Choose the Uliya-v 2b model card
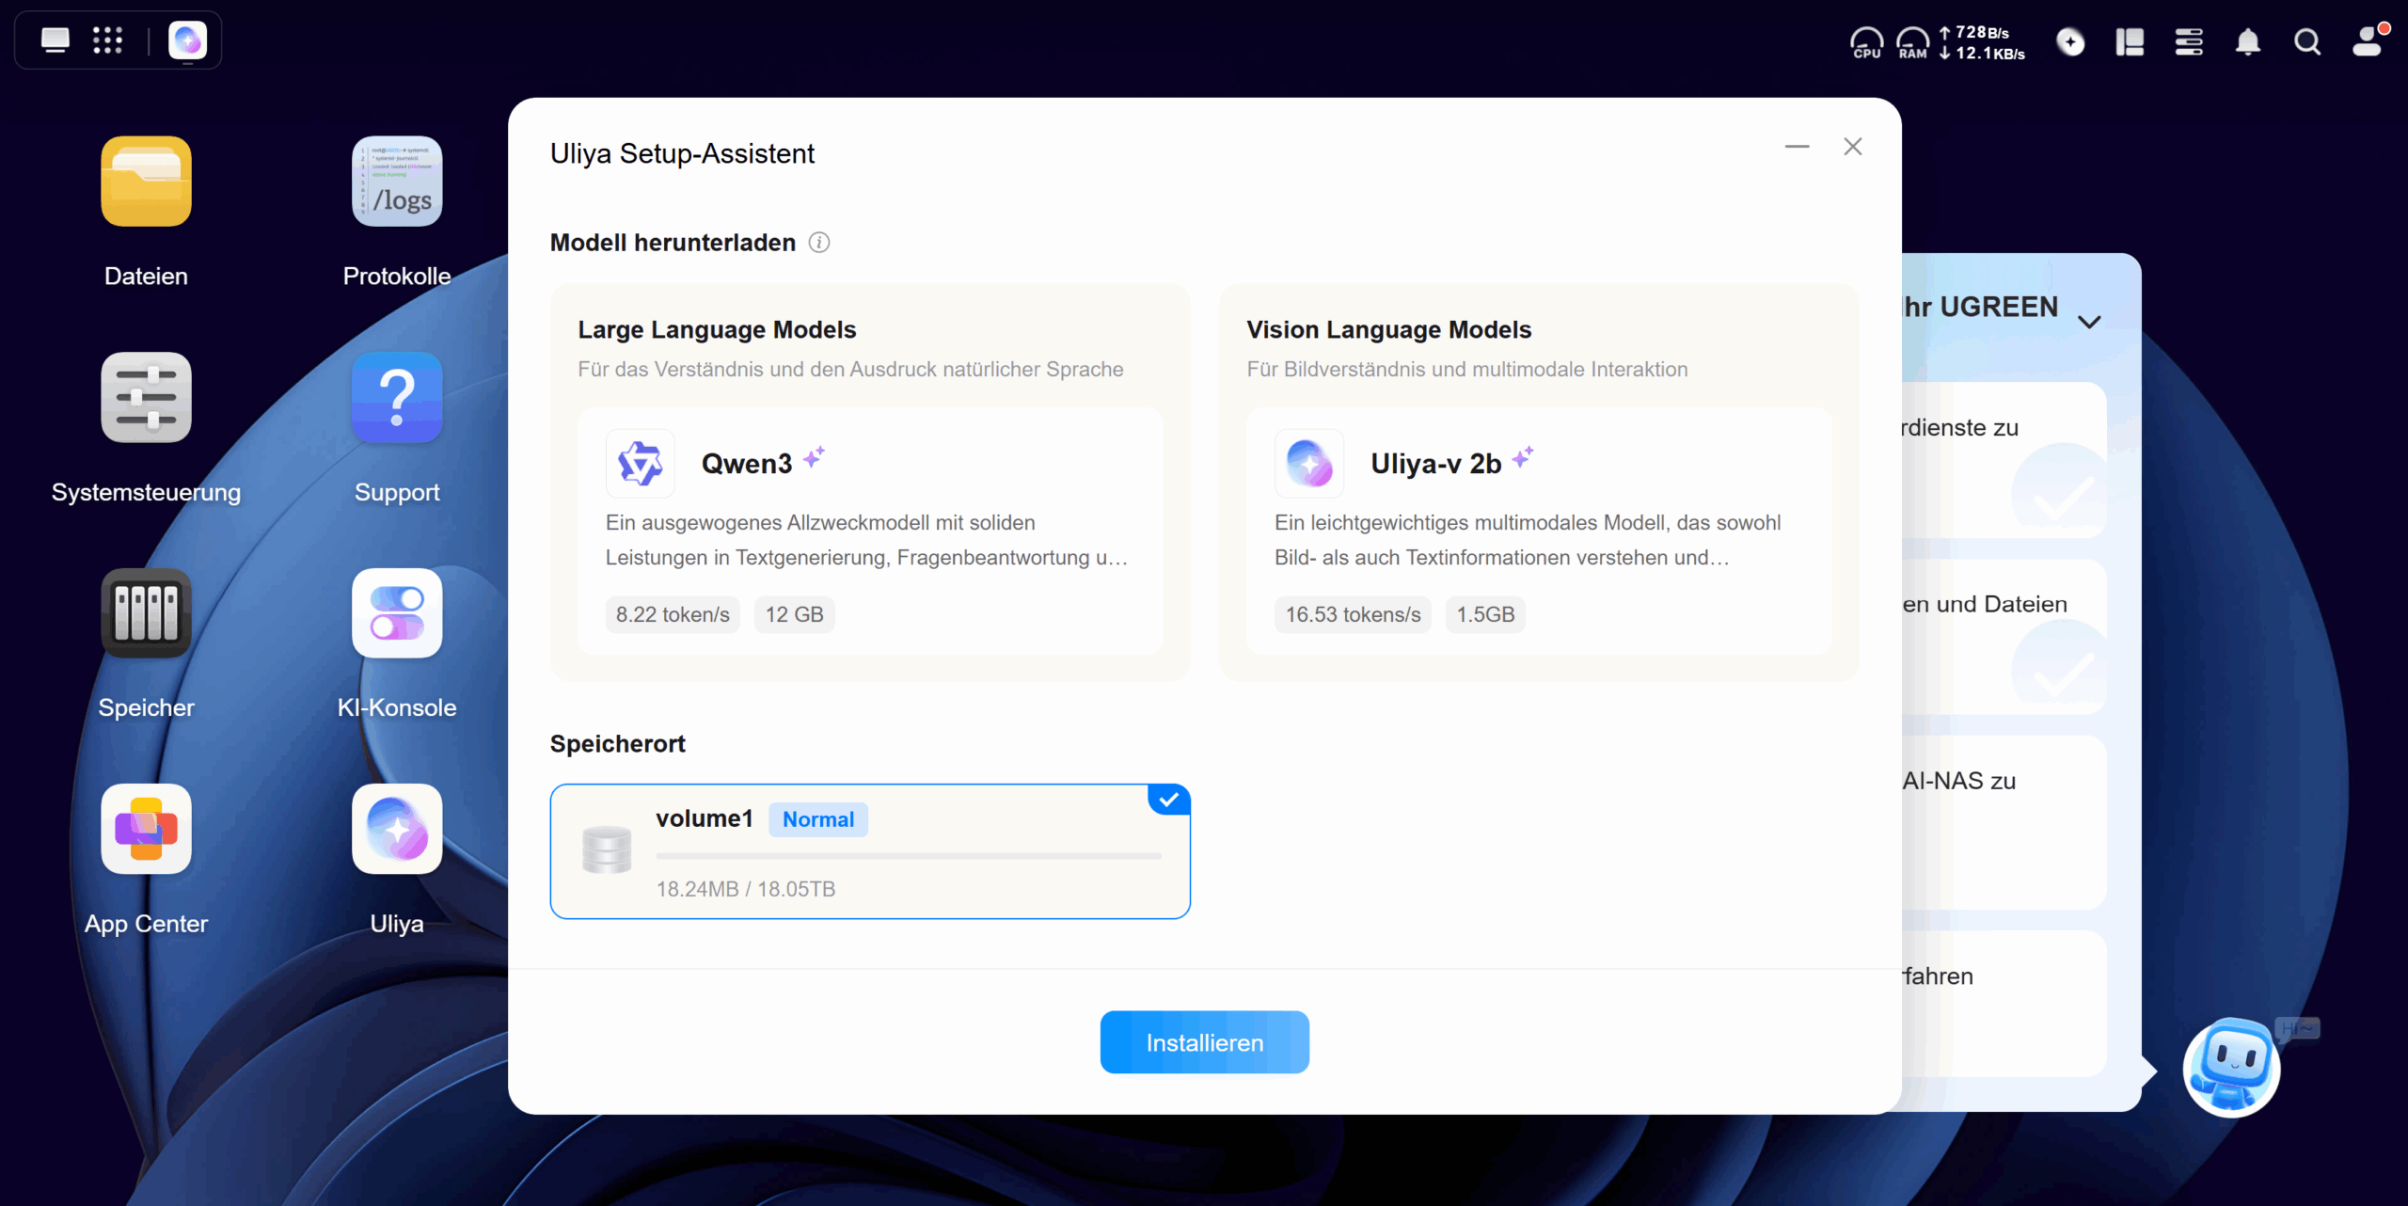 click(1538, 531)
